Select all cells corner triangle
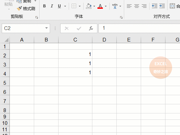The height and width of the screenshot is (135, 180). click(6, 40)
